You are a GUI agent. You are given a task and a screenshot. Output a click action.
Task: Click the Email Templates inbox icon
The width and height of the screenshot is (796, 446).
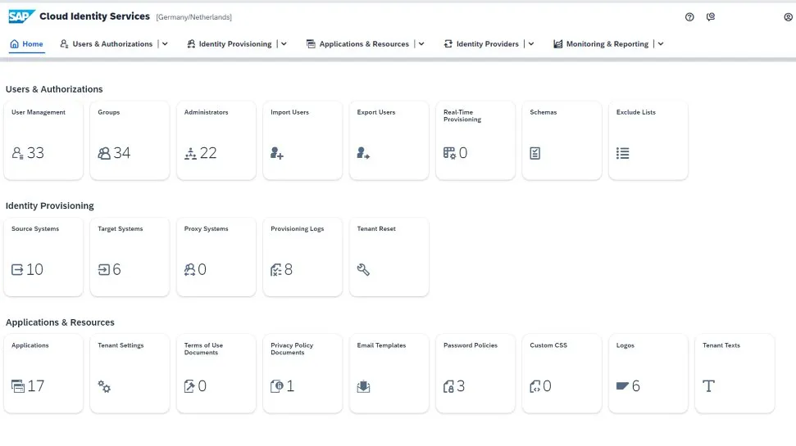click(363, 386)
